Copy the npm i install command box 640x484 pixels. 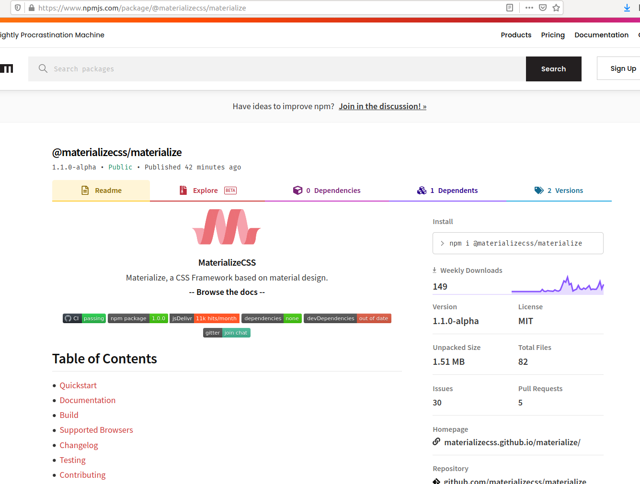tap(518, 243)
